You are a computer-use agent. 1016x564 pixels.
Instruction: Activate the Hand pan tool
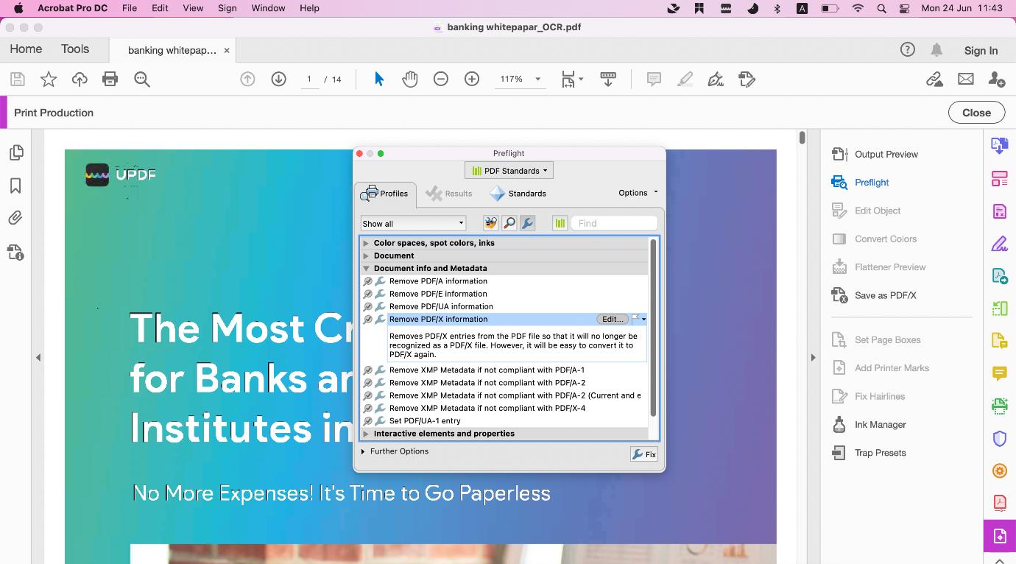click(x=410, y=80)
